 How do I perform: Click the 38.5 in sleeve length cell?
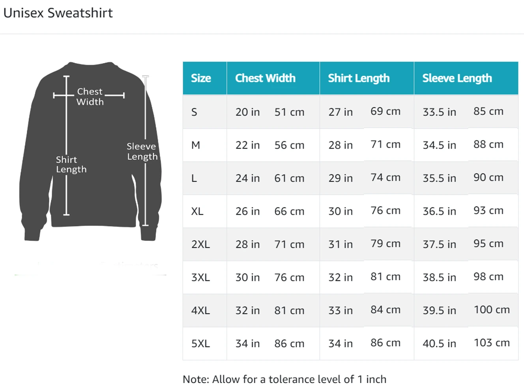point(439,277)
